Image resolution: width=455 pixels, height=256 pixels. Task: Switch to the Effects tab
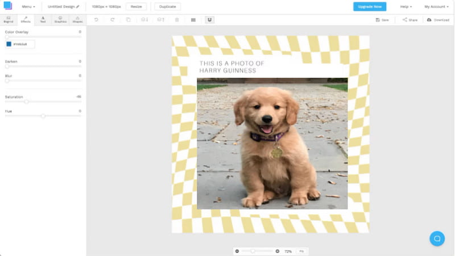click(x=26, y=20)
